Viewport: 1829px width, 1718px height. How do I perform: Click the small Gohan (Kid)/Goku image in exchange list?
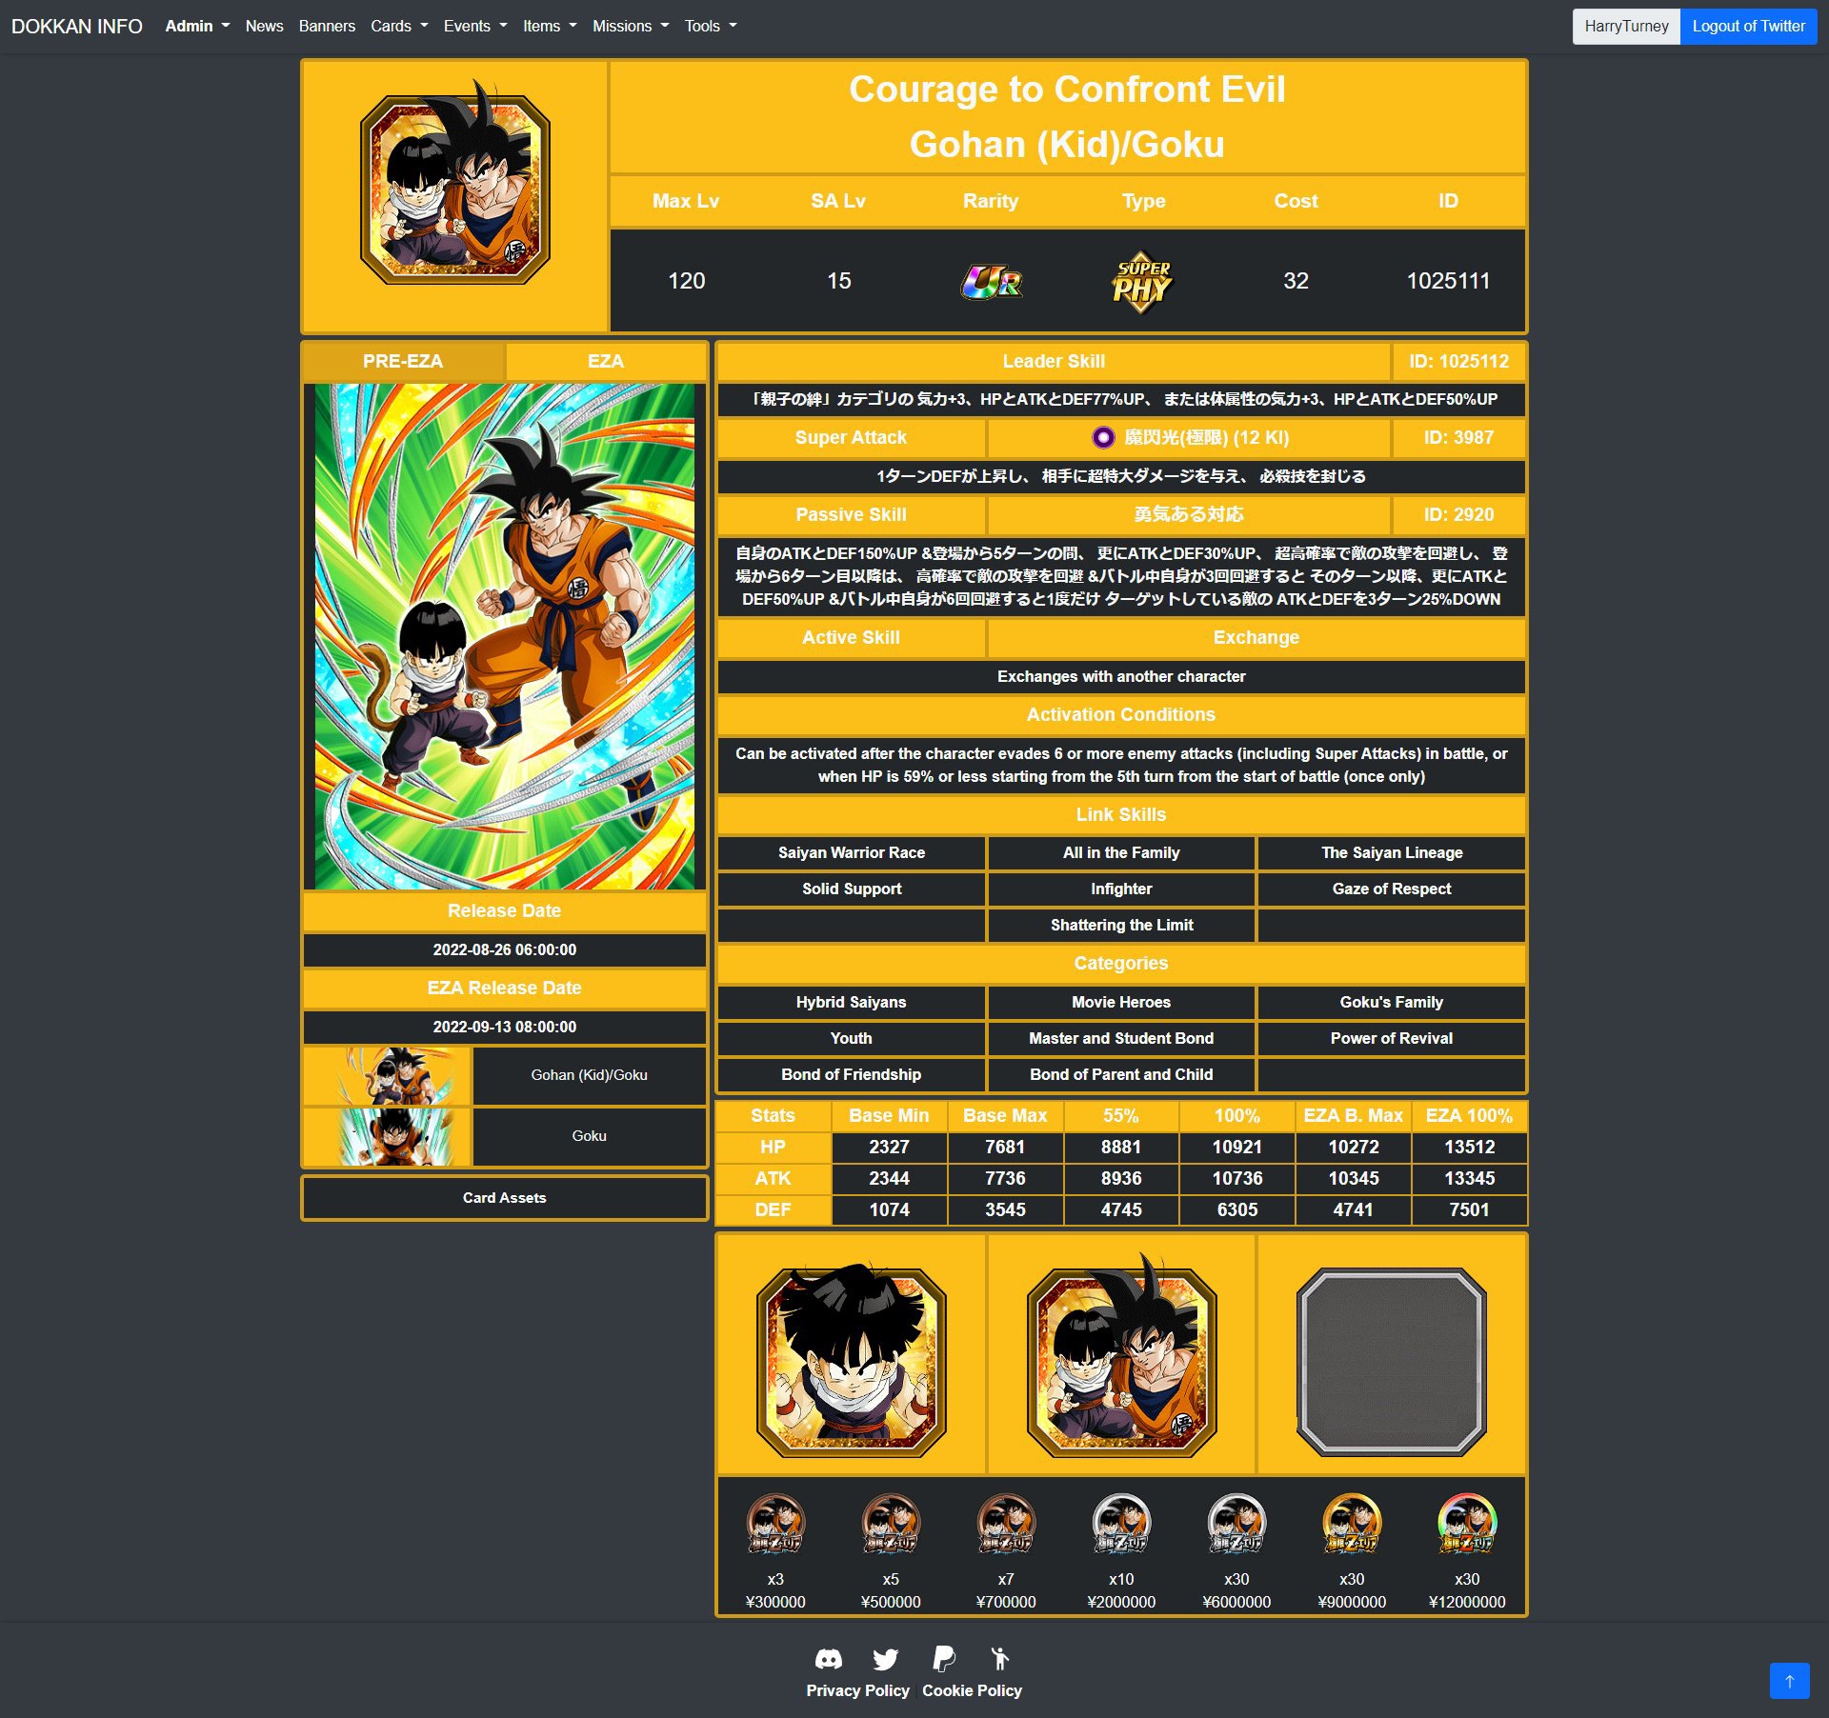pyautogui.click(x=387, y=1075)
